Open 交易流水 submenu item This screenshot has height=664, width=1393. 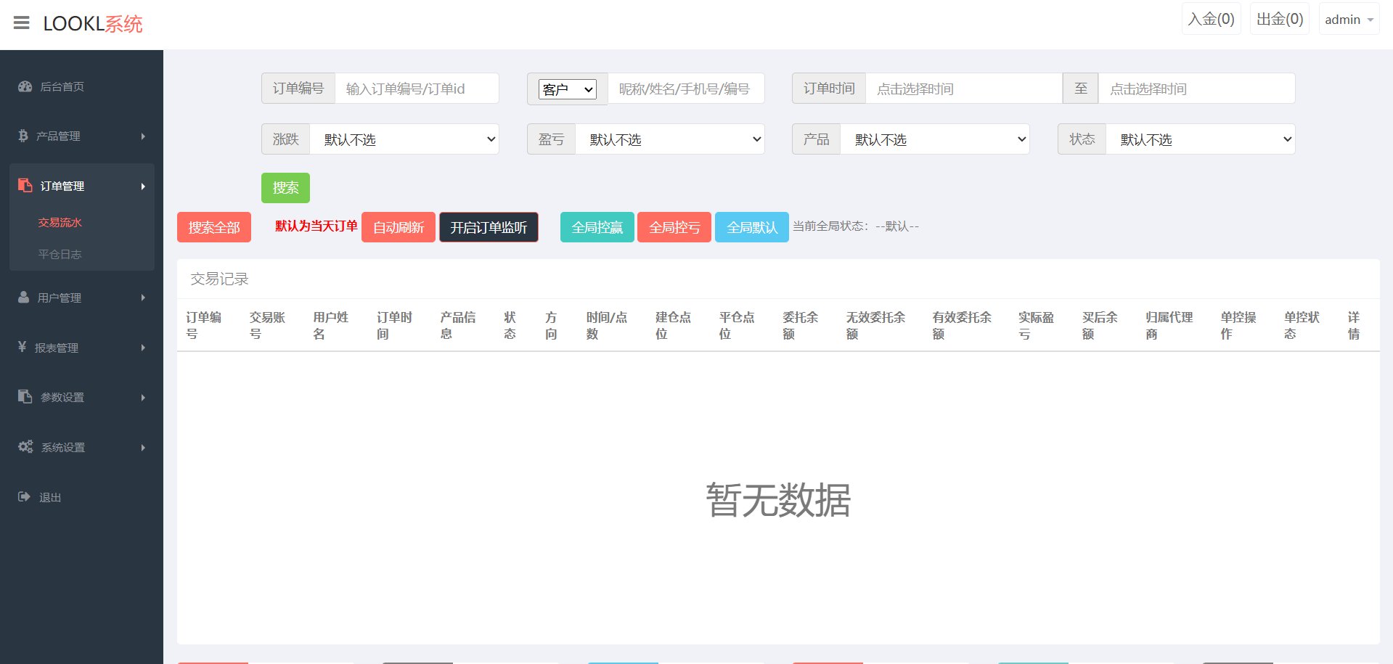tap(60, 223)
